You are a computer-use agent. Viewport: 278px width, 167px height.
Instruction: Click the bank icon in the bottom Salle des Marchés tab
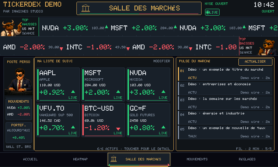pos(114,159)
